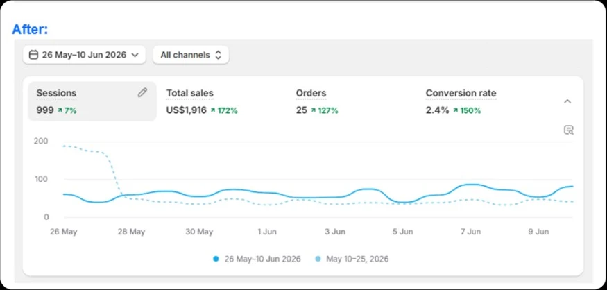Click the Sessions 7% change value
The height and width of the screenshot is (290, 607).
[x=67, y=111]
